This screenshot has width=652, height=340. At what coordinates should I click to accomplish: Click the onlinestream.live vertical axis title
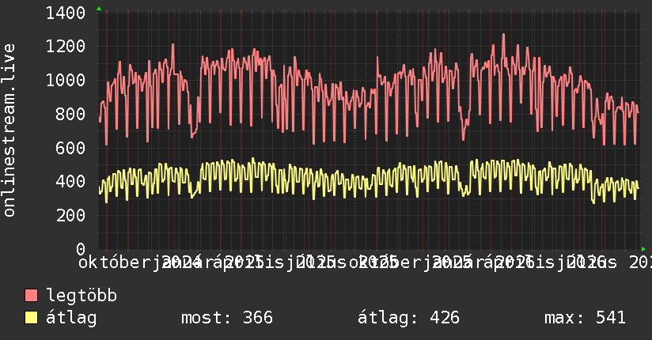point(9,130)
